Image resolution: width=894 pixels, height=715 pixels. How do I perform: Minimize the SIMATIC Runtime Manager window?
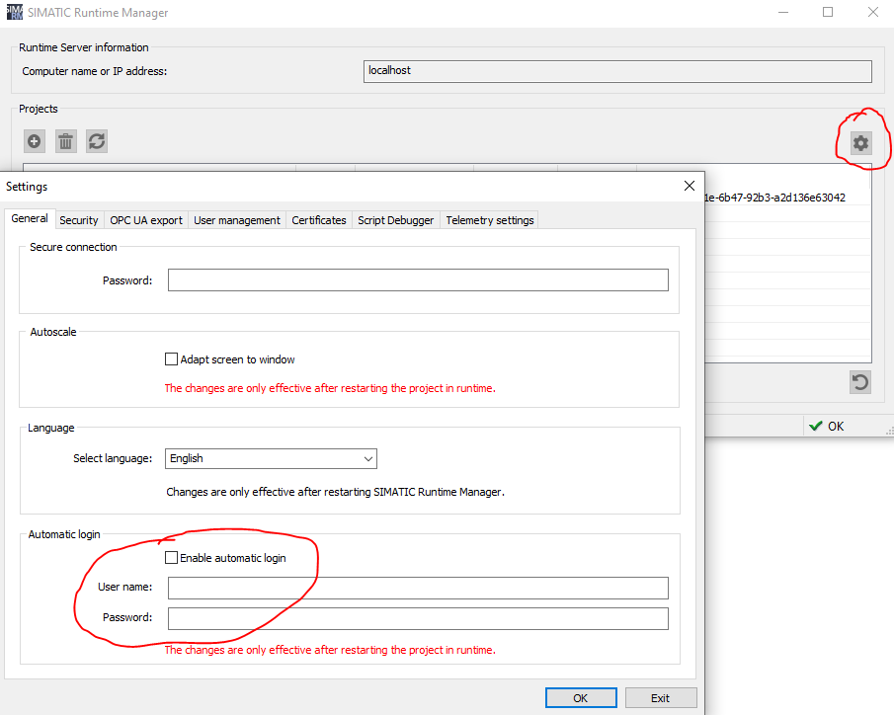coord(783,12)
